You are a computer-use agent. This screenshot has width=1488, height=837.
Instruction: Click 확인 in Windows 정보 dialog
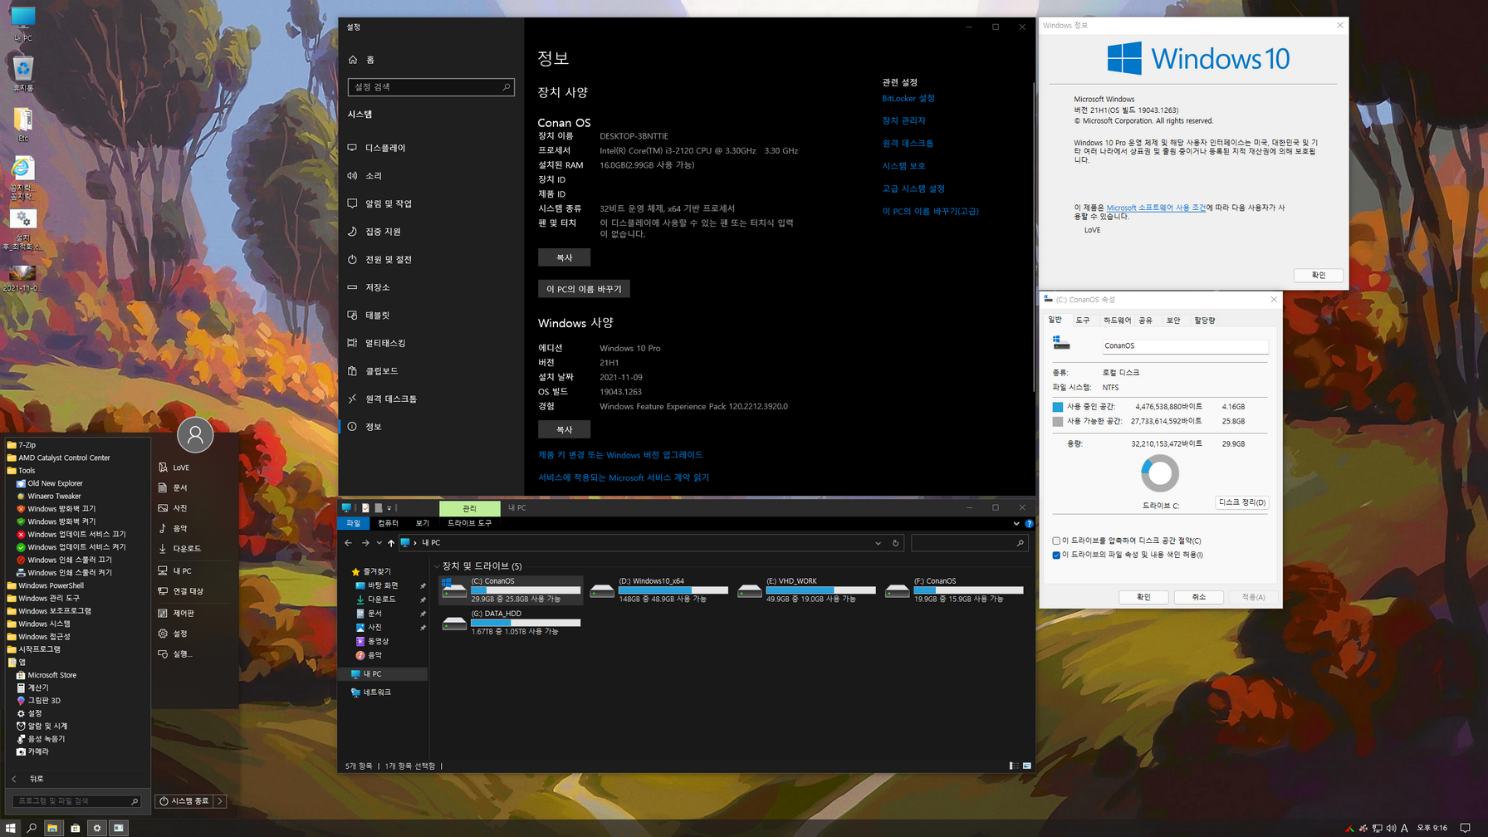1318,275
